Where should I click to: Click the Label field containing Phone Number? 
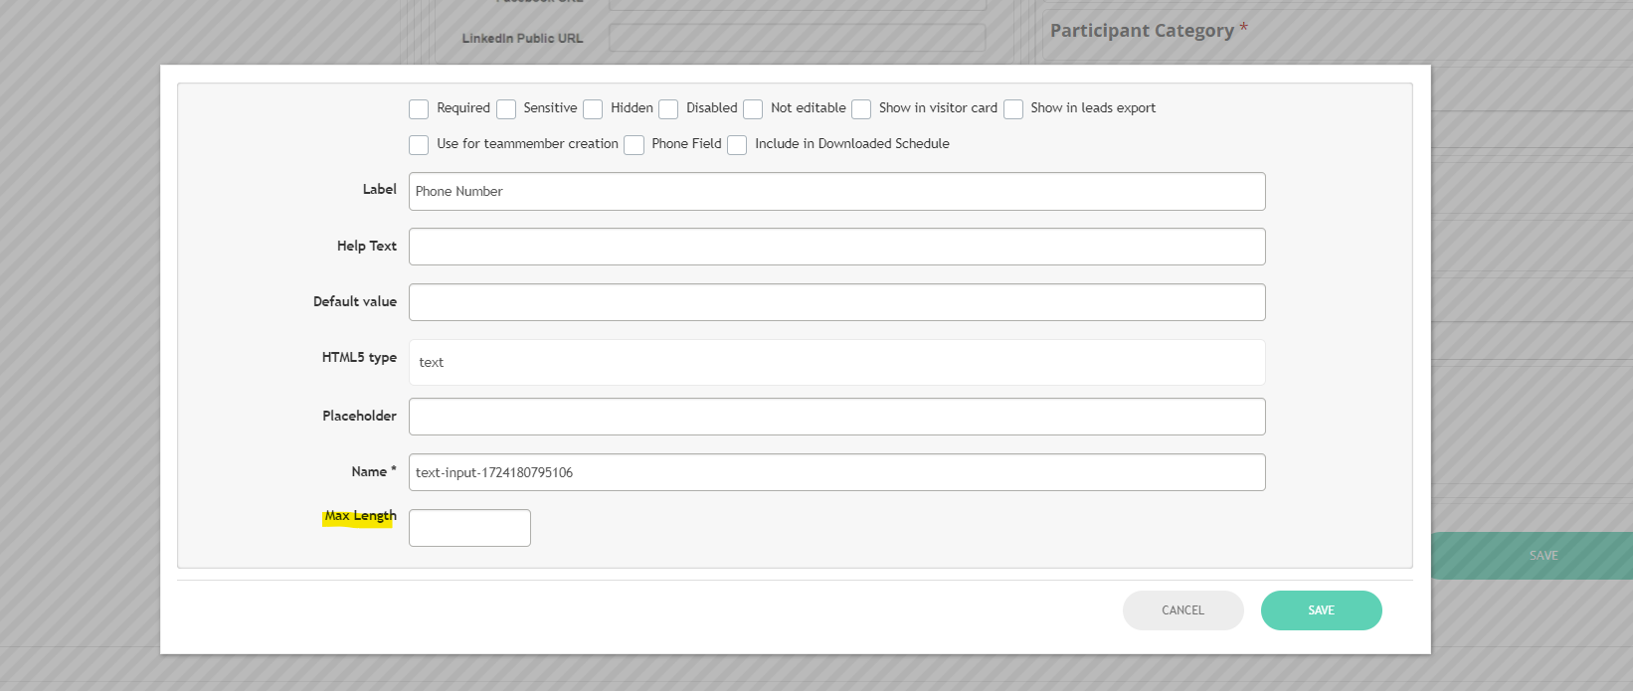pyautogui.click(x=836, y=192)
